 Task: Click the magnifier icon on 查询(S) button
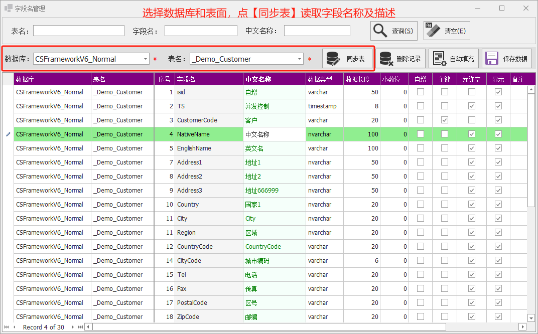pos(380,31)
